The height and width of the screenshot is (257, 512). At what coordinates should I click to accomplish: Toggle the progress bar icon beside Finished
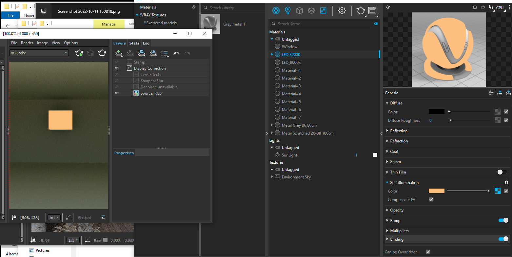coord(104,217)
